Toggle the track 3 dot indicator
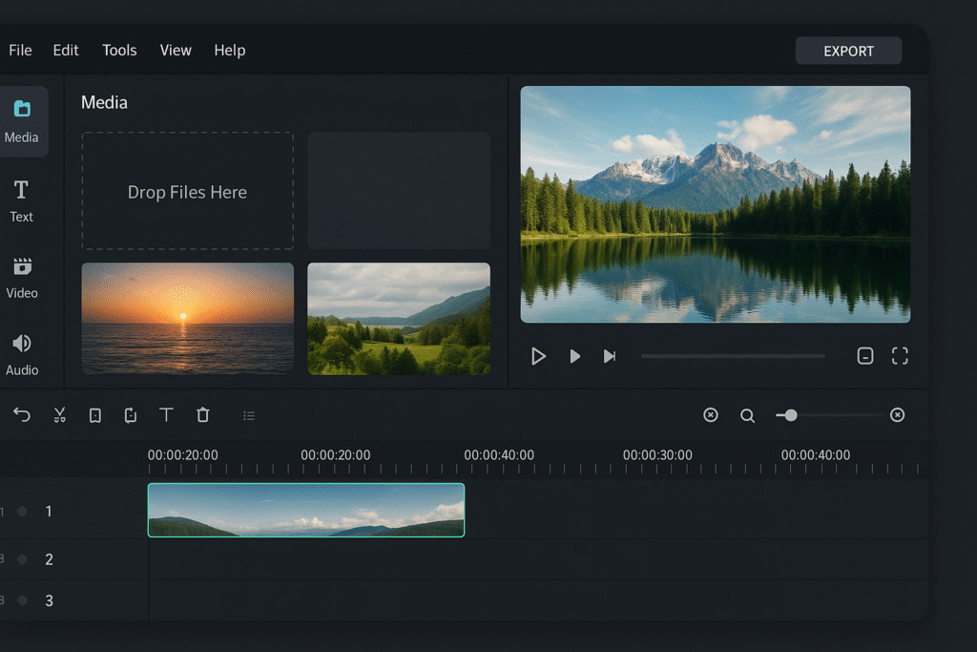Viewport: 977px width, 652px height. (22, 601)
